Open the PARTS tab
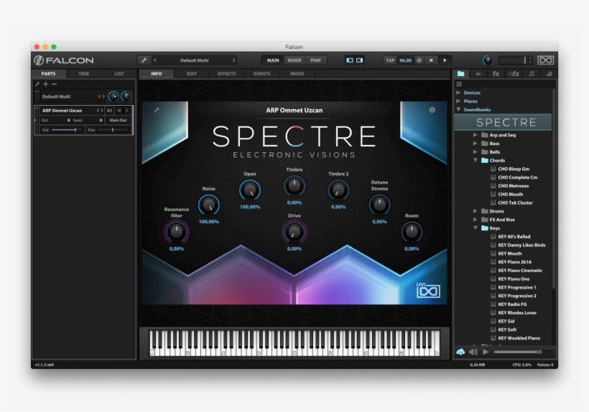 [48, 73]
